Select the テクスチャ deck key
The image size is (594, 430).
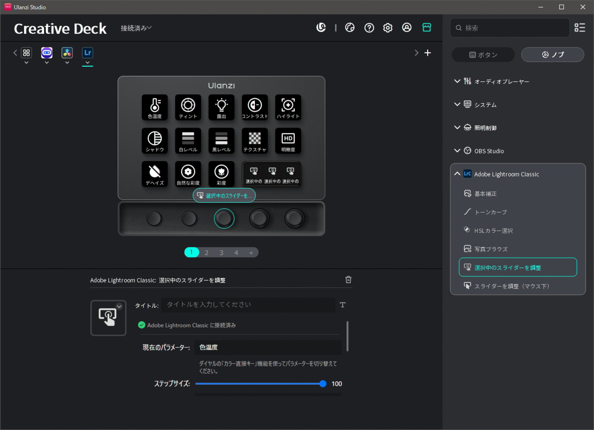tap(255, 141)
